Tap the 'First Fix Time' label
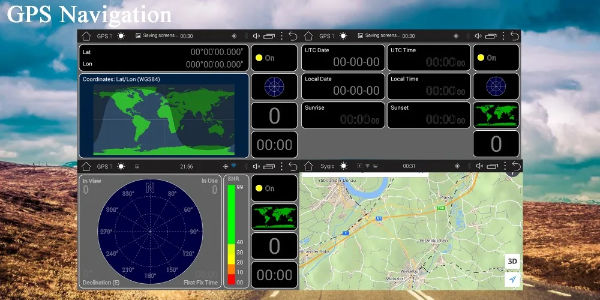 (200, 283)
